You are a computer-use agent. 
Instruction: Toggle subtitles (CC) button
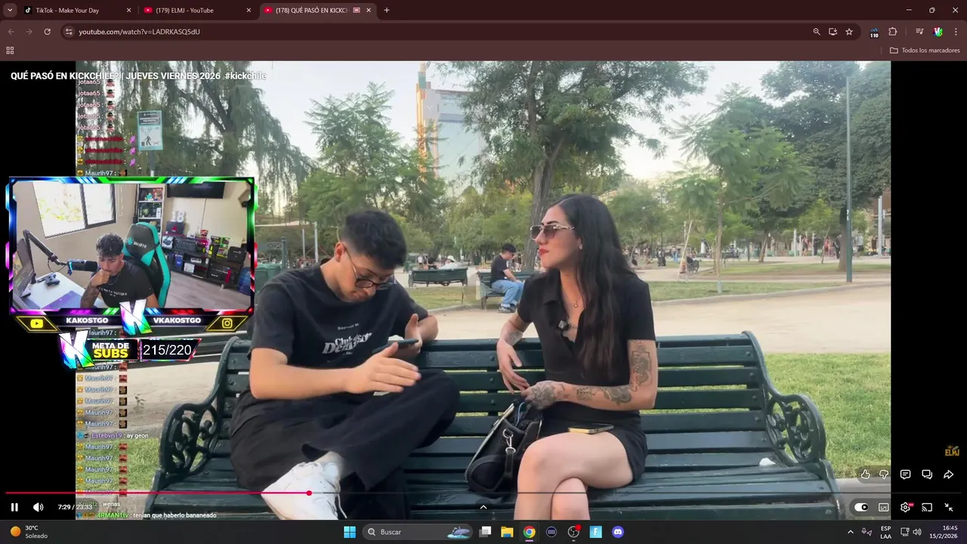click(x=883, y=507)
